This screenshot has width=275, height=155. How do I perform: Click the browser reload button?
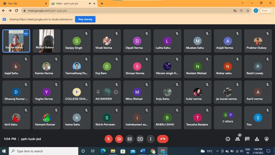[x=16, y=11]
